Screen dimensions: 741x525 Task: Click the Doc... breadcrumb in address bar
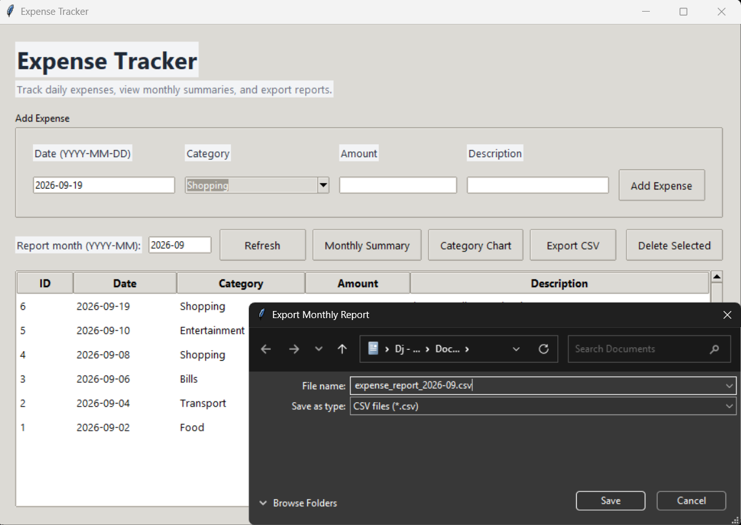(x=447, y=349)
